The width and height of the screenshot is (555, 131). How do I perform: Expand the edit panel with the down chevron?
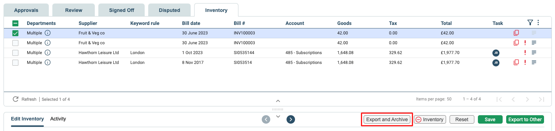click(278, 116)
